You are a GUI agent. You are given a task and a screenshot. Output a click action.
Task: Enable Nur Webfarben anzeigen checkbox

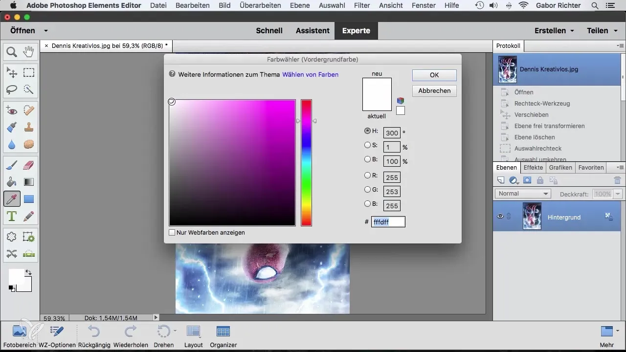point(172,233)
